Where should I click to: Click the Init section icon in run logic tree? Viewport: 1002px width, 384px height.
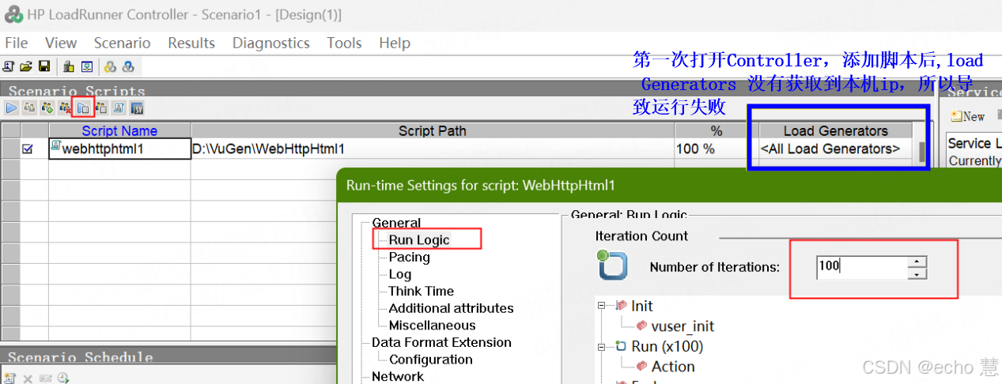pos(622,306)
